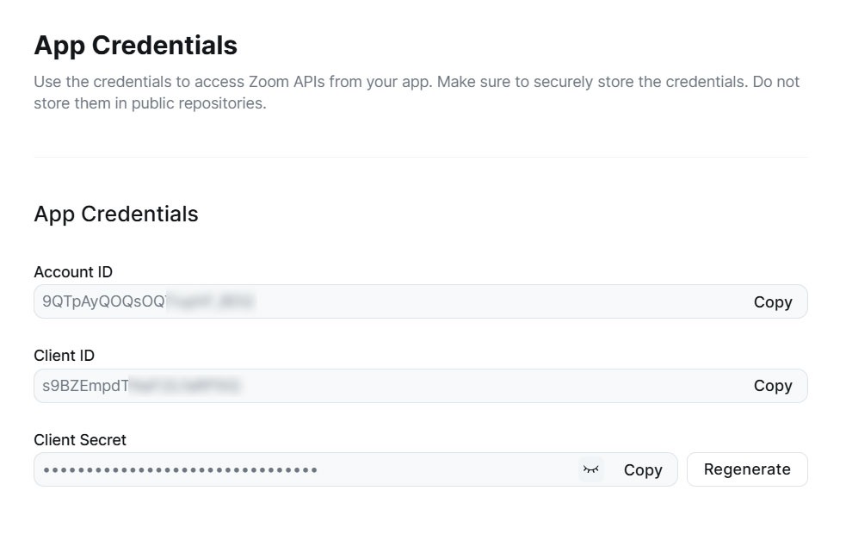Reveal the hidden Client Secret with eye icon
Screen dimensions: 846x534
pos(590,469)
